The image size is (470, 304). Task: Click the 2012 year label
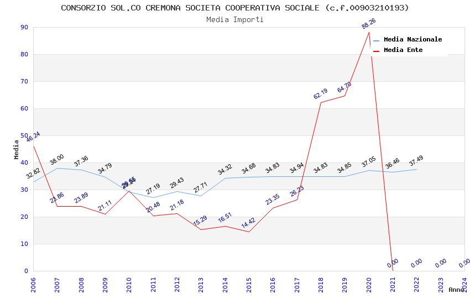[x=177, y=285]
